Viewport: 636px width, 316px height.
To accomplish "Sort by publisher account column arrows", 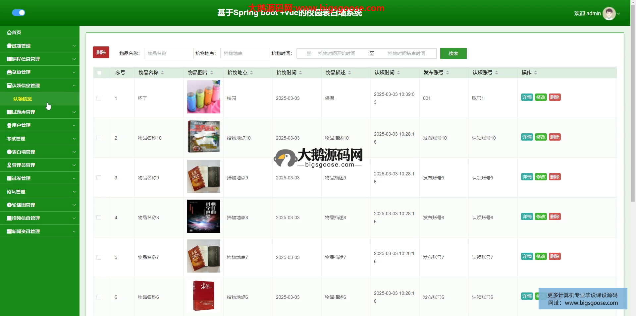I will click(x=448, y=73).
